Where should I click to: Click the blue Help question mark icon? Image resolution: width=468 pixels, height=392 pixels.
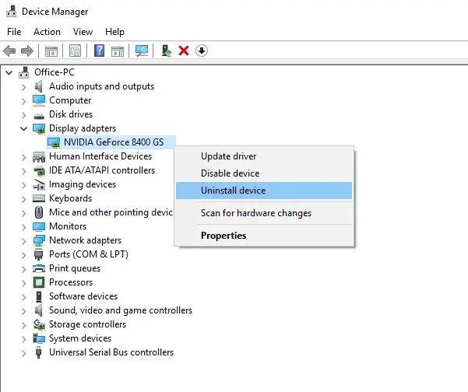(x=99, y=51)
